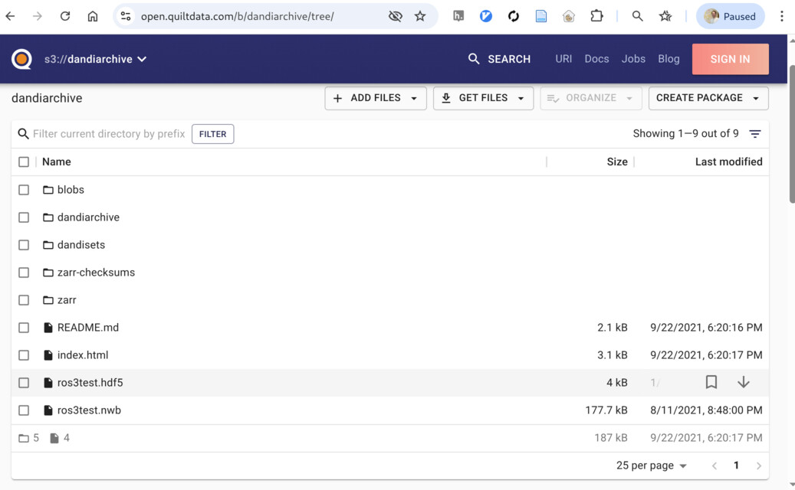Click the circular sync extension icon

click(x=514, y=16)
